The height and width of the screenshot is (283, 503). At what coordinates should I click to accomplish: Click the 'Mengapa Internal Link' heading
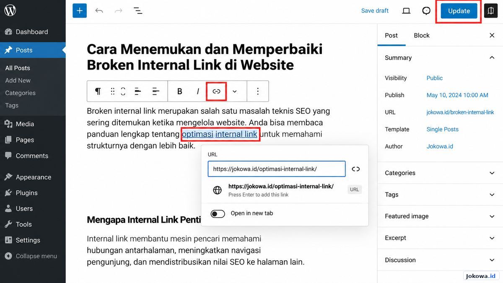[x=144, y=220]
